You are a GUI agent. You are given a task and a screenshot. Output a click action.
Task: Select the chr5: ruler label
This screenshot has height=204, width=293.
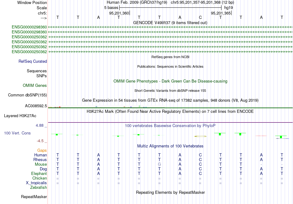[x=42, y=13]
